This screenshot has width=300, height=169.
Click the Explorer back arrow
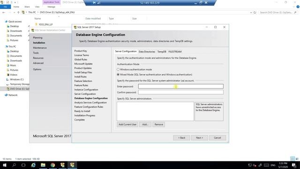[4, 13]
